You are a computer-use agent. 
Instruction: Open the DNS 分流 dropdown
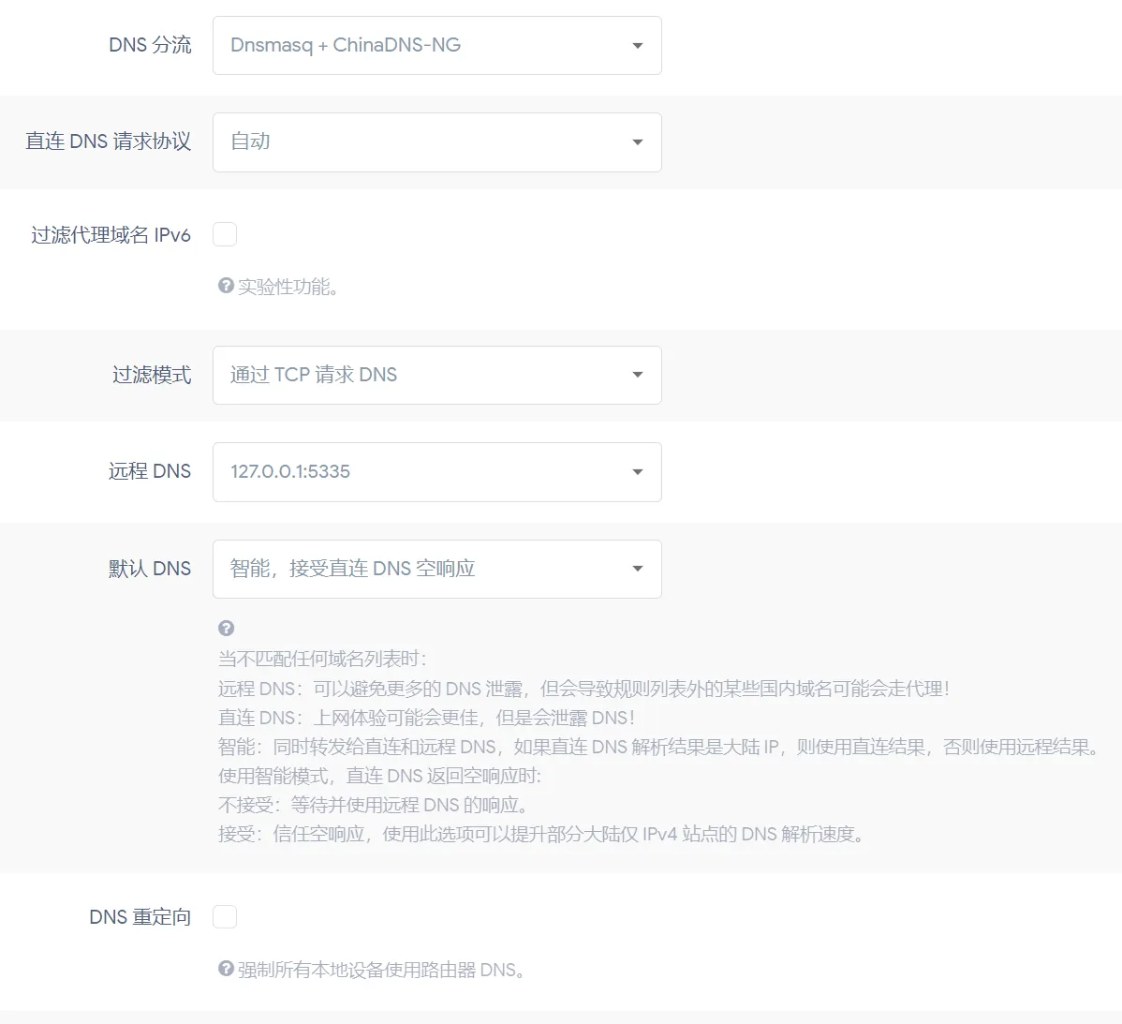[436, 45]
